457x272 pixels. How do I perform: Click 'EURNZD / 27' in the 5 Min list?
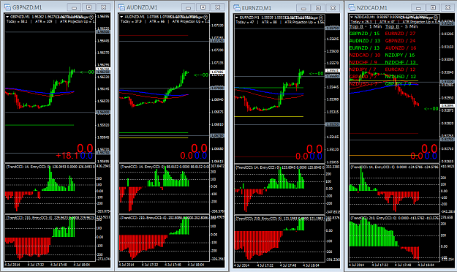click(x=400, y=34)
